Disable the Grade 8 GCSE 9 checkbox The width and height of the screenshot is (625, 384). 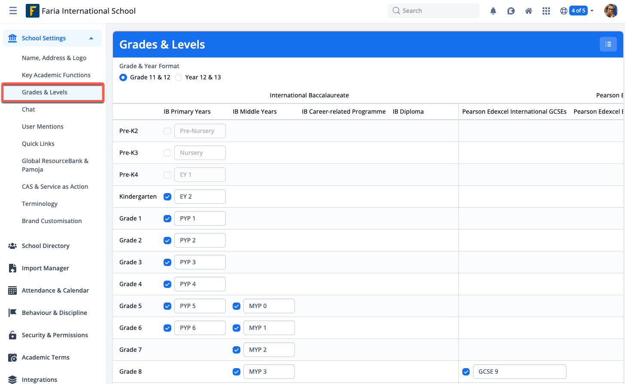(x=466, y=372)
